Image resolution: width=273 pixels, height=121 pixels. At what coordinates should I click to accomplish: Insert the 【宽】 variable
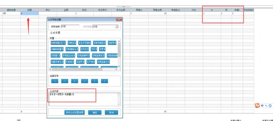point(102,49)
